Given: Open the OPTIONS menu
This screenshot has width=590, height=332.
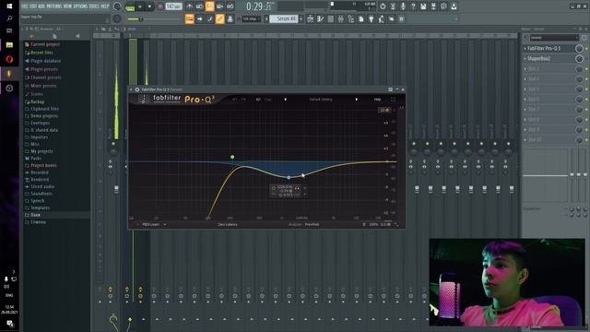Looking at the screenshot, I should 80,6.
